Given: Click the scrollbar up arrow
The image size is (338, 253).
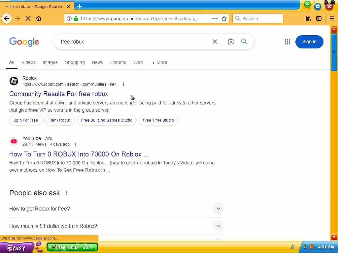Looking at the screenshot, I should tap(334, 30).
